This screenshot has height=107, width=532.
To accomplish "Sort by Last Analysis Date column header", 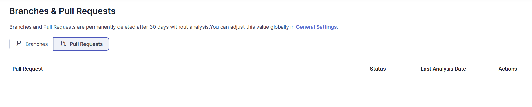I will click(x=443, y=69).
